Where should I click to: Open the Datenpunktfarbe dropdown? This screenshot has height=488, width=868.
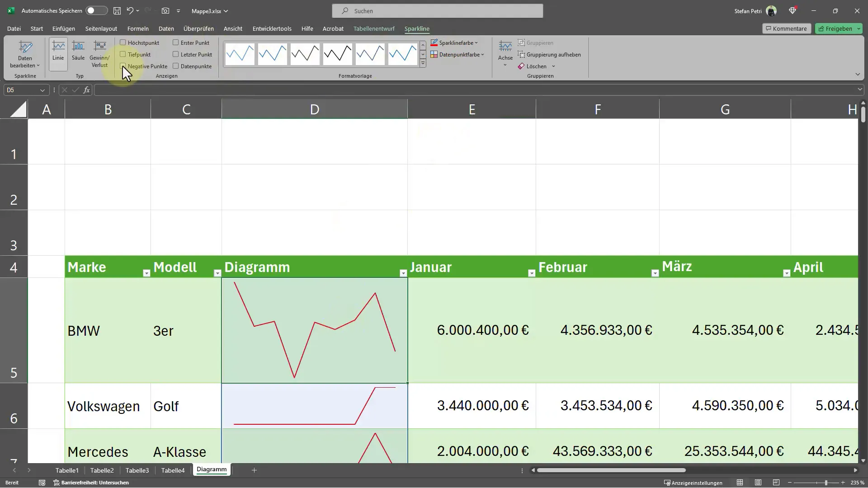click(x=458, y=55)
